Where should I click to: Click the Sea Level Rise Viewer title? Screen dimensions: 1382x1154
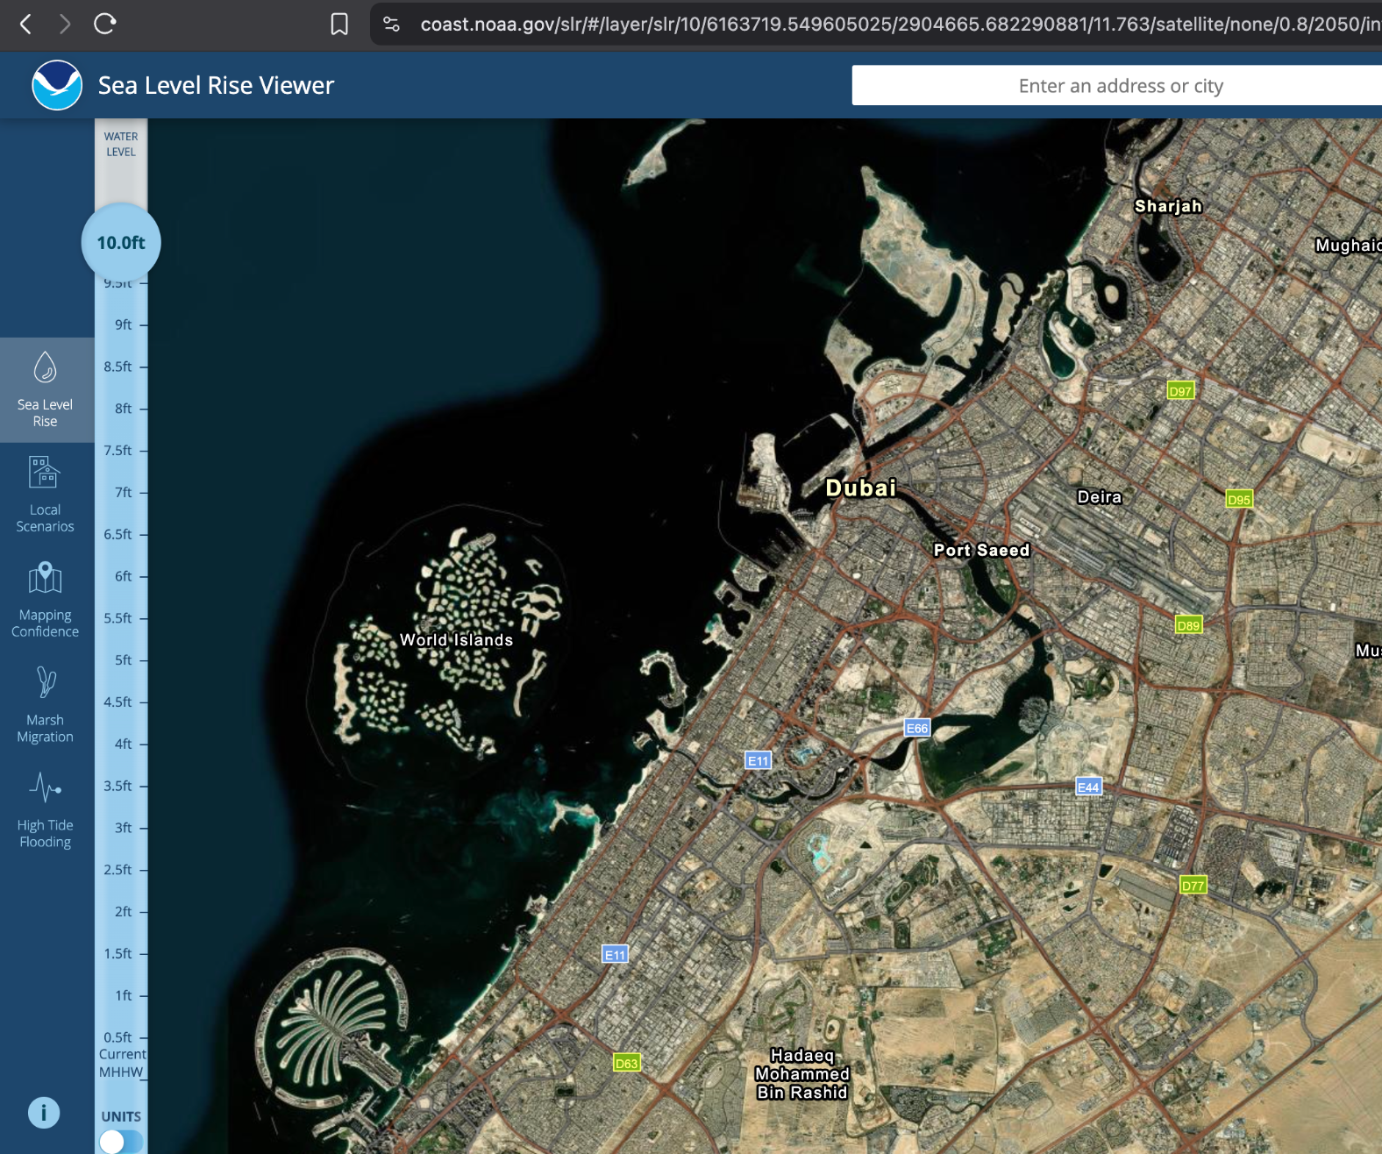click(x=216, y=85)
